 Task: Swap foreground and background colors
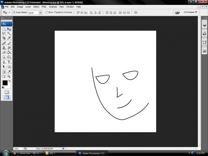10,81
